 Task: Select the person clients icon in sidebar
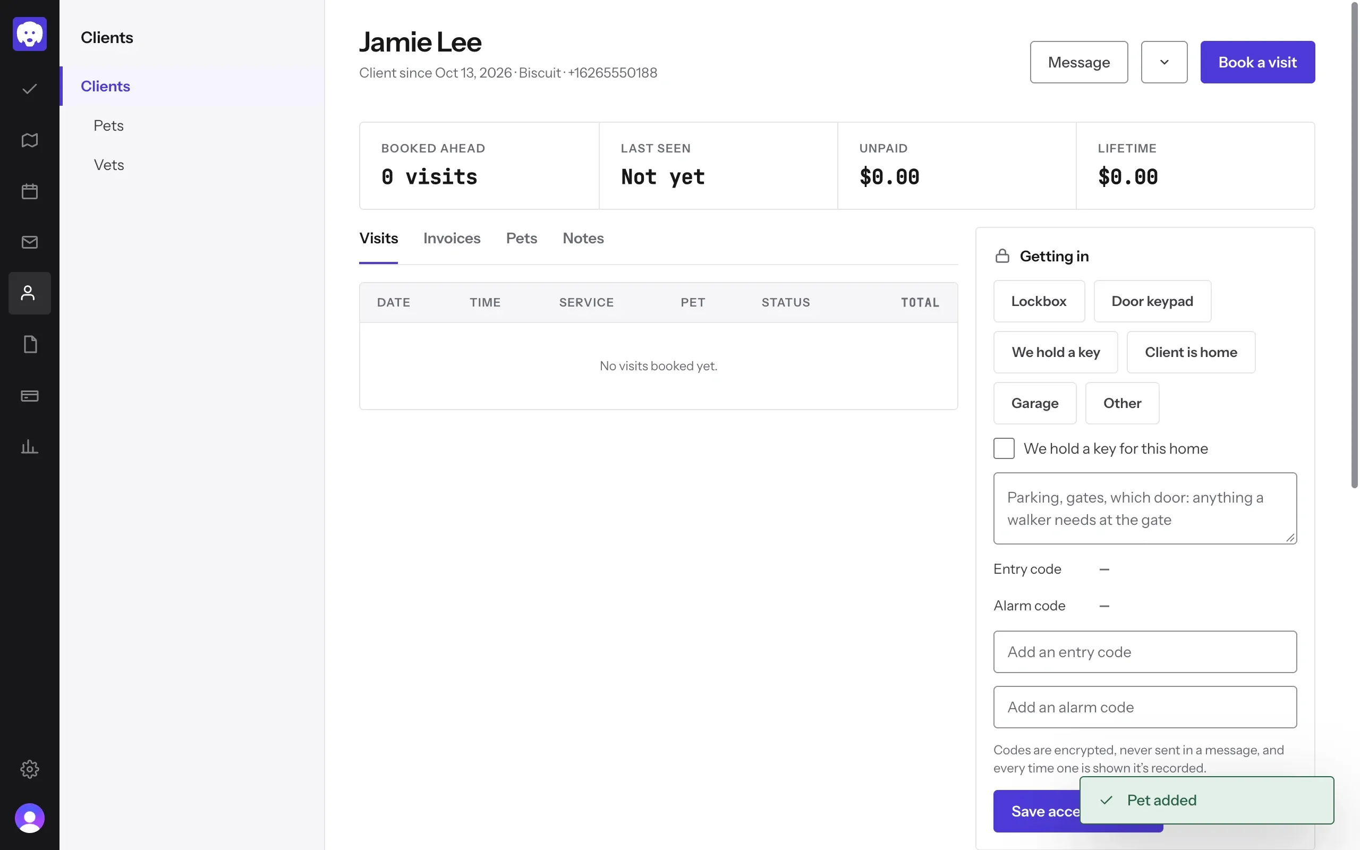tap(30, 293)
